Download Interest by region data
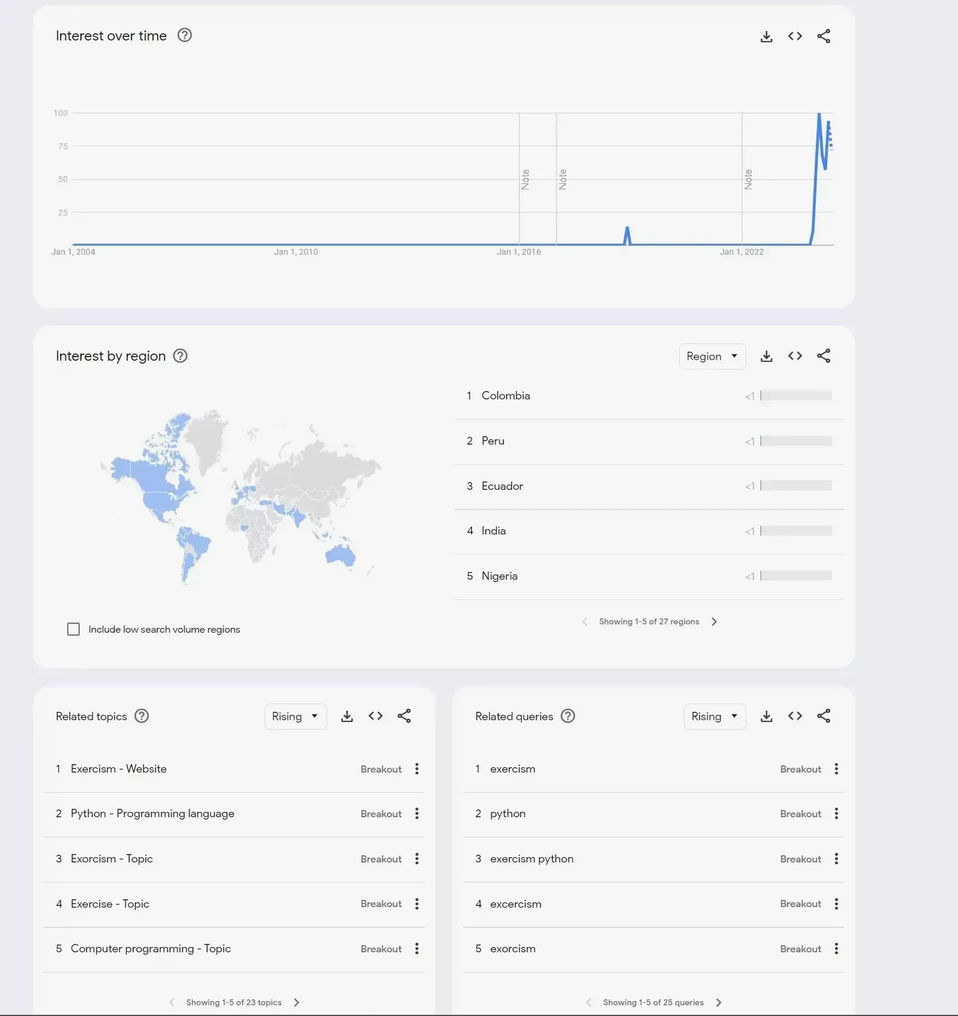The image size is (958, 1016). coord(767,356)
